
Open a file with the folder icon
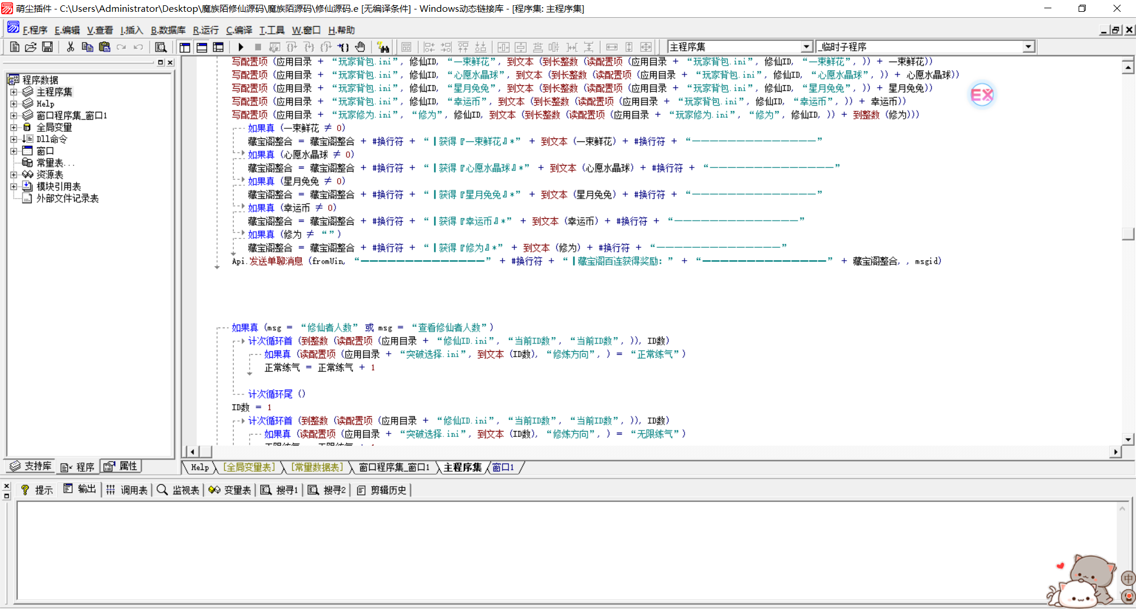point(31,47)
